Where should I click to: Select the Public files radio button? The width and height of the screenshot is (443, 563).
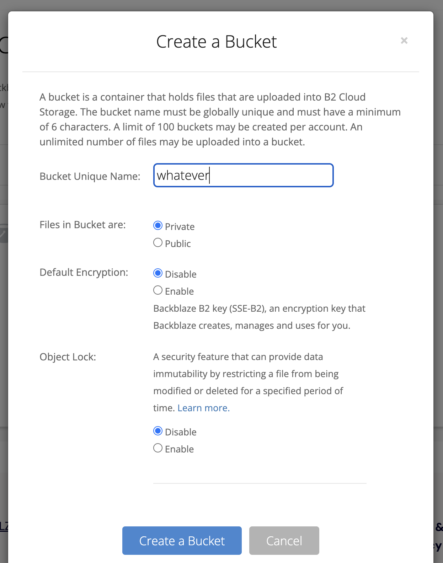(x=158, y=243)
